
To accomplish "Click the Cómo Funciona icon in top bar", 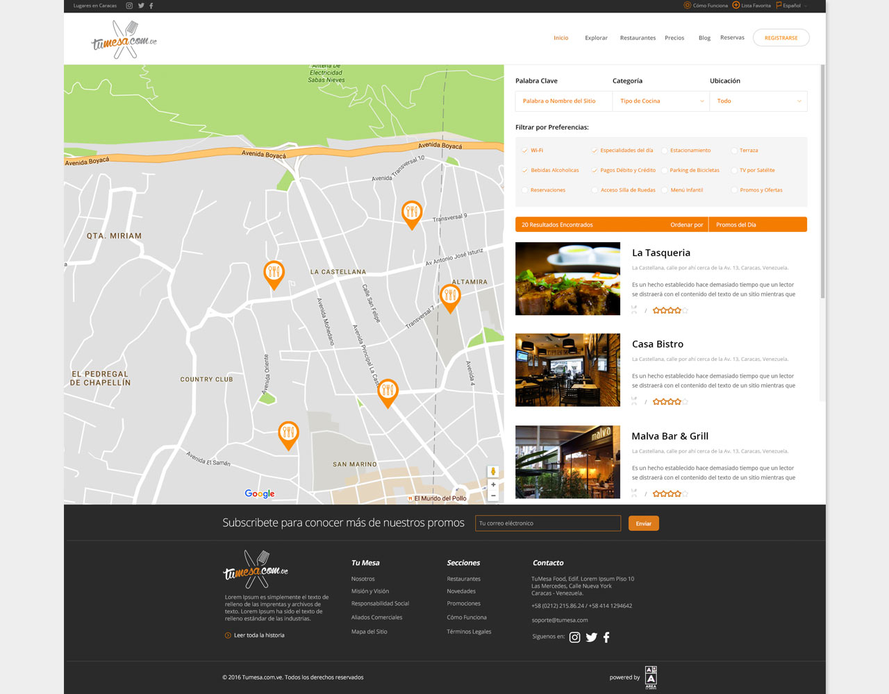I will click(x=688, y=6).
